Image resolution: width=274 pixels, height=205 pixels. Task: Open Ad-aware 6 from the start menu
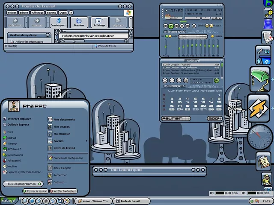(x=14, y=161)
